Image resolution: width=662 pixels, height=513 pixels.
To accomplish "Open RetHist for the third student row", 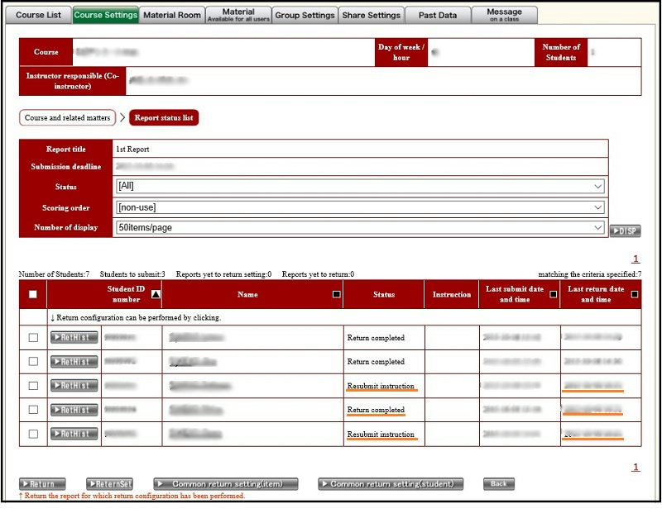I will pyautogui.click(x=74, y=385).
